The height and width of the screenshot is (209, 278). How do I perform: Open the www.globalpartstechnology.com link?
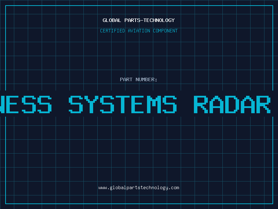click(x=139, y=188)
